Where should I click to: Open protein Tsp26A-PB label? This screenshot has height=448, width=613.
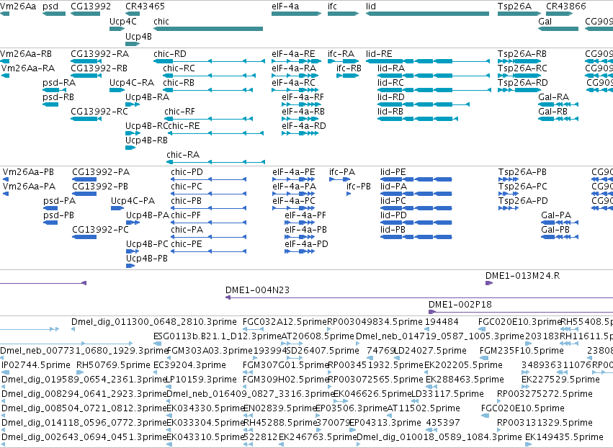point(522,172)
